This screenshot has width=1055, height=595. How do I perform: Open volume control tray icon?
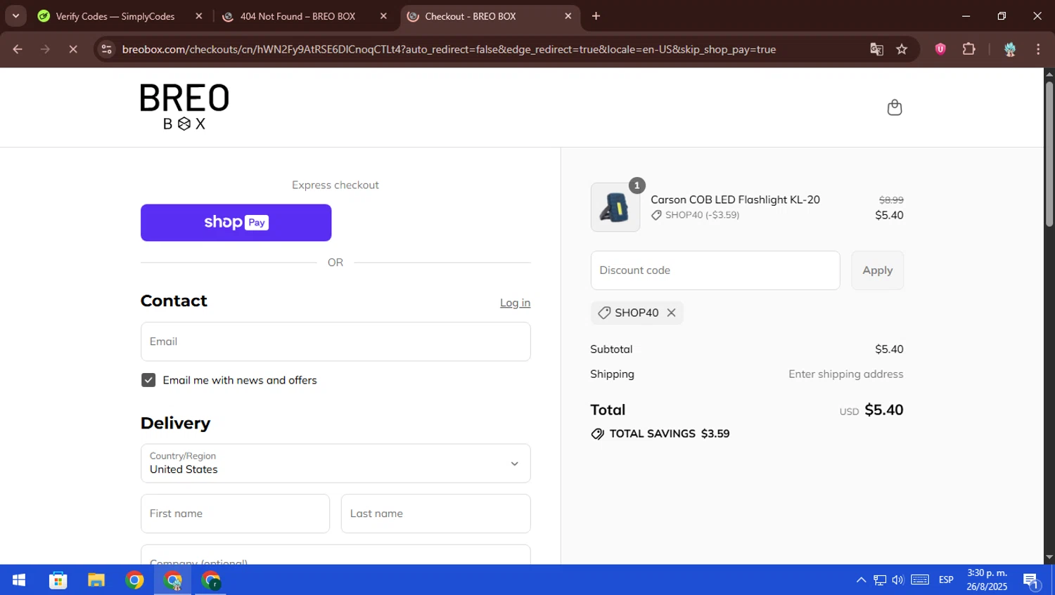pos(898,580)
